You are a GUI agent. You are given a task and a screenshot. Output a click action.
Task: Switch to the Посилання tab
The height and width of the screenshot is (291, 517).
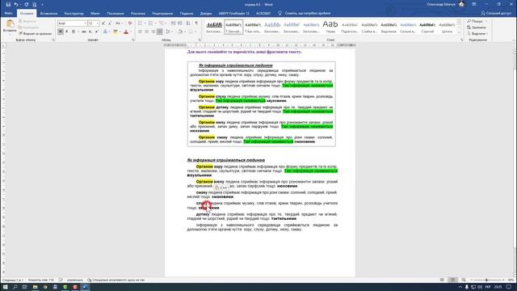[x=116, y=14]
